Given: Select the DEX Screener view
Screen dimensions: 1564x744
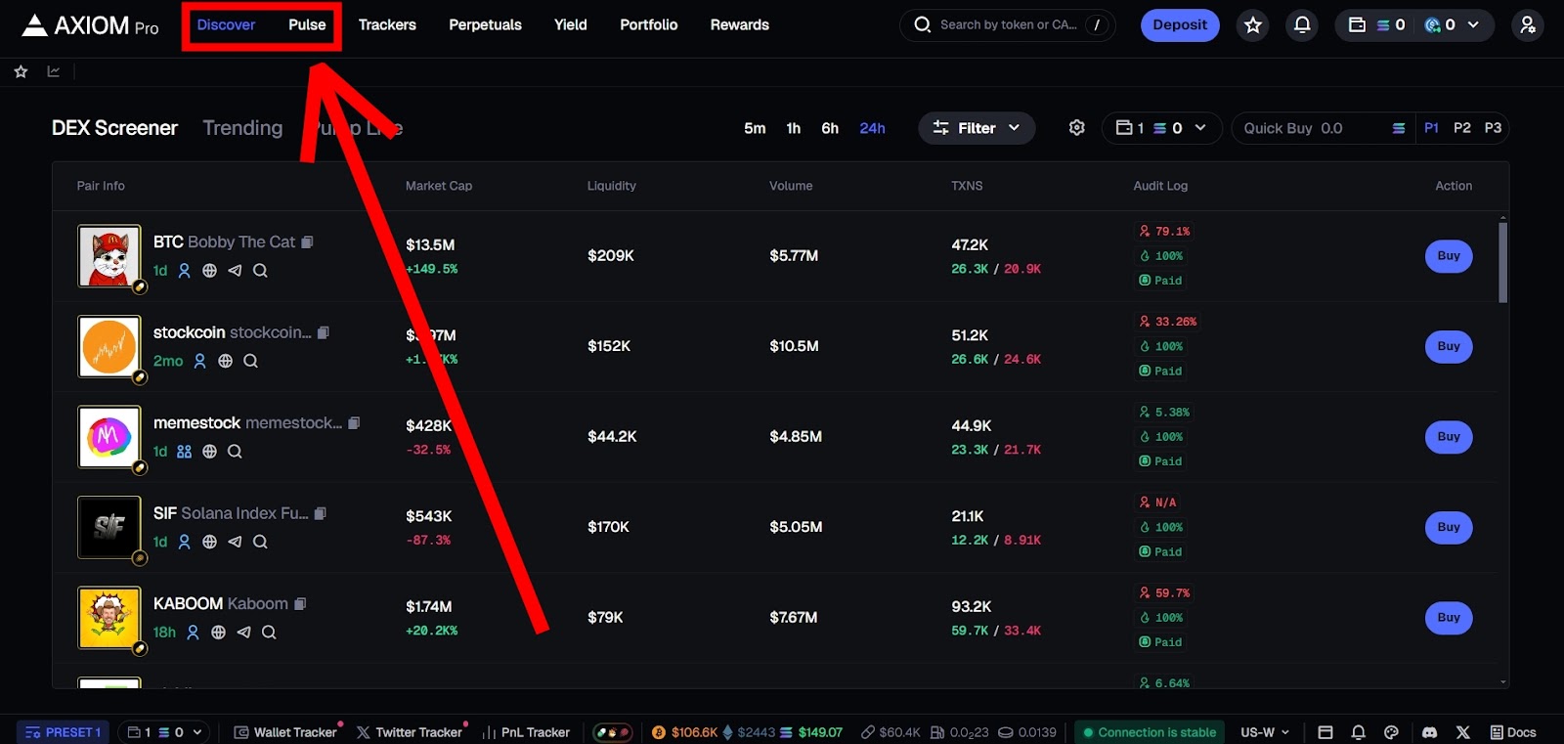Looking at the screenshot, I should pyautogui.click(x=114, y=128).
